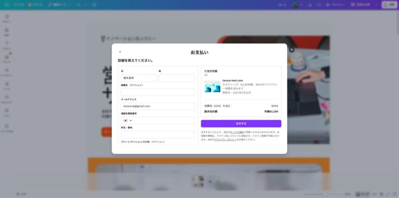Viewport: 399px width, 198px height.
Task: Open the 素材 elements panel in sidebar
Action: [7, 31]
